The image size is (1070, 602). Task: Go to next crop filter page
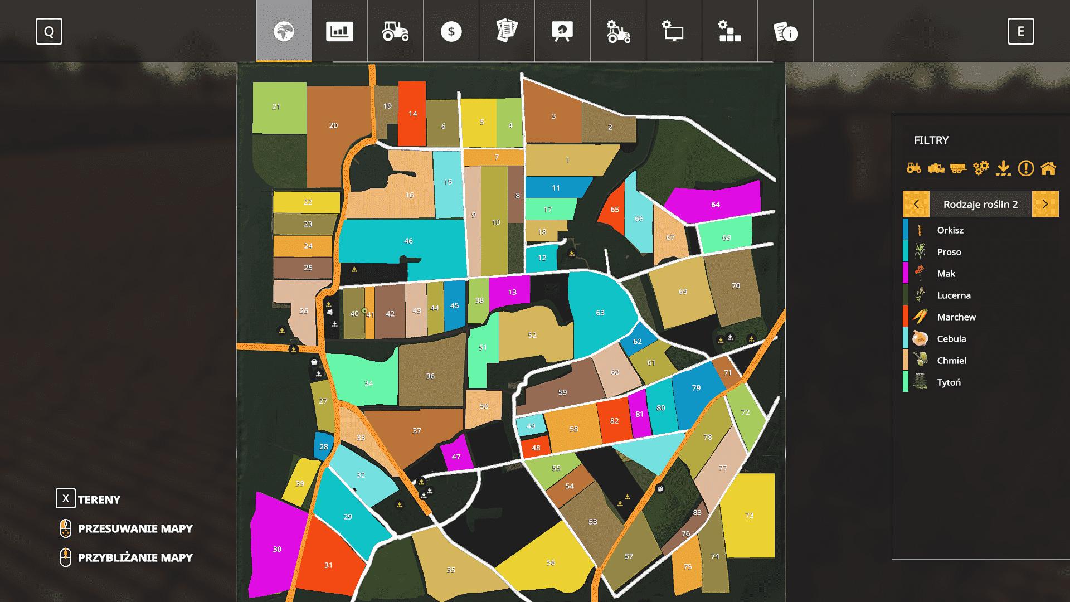coord(1045,204)
